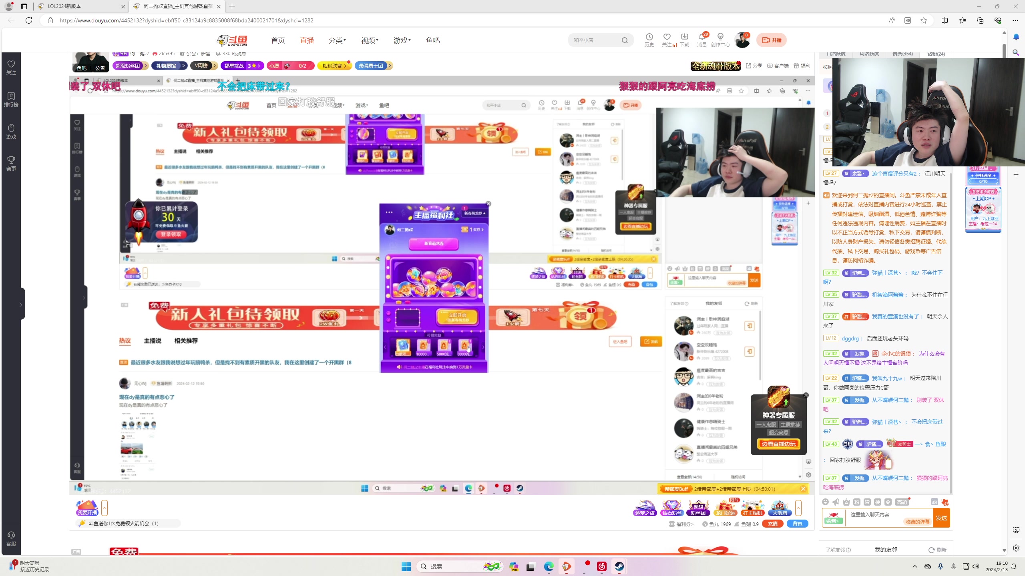Open Microsoft Edge in the taskbar
The width and height of the screenshot is (1025, 576).
tap(549, 566)
